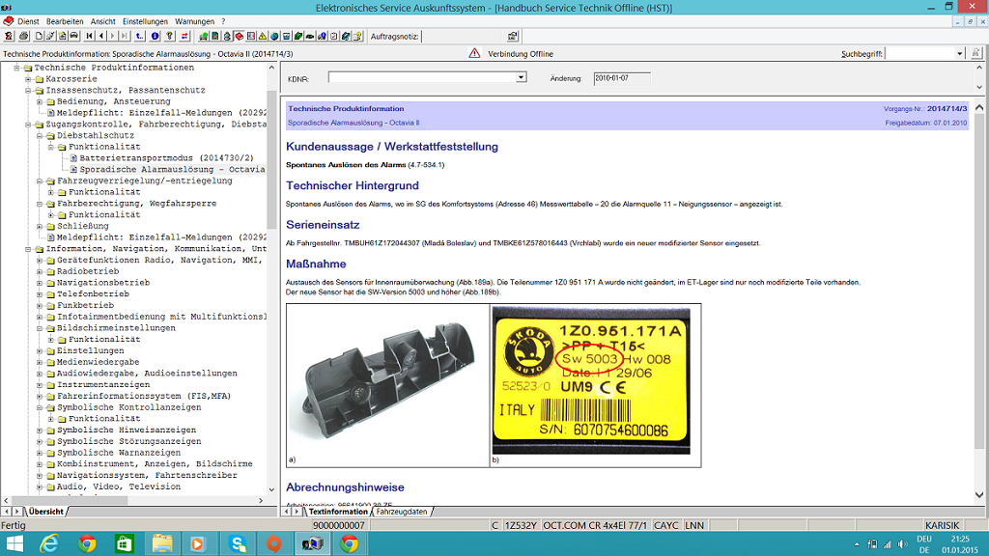Click the tree panel vertical scrollbar up arrow
The image size is (989, 556).
(271, 68)
